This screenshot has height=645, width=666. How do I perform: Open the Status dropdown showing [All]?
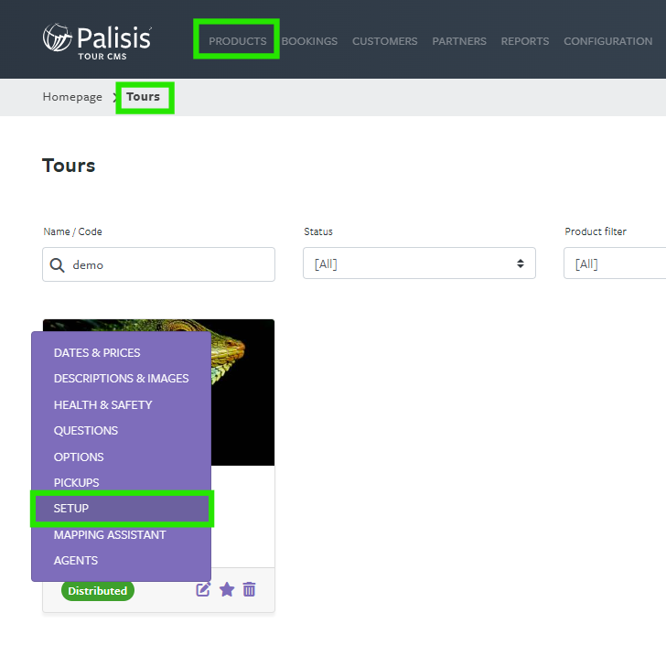tap(419, 263)
